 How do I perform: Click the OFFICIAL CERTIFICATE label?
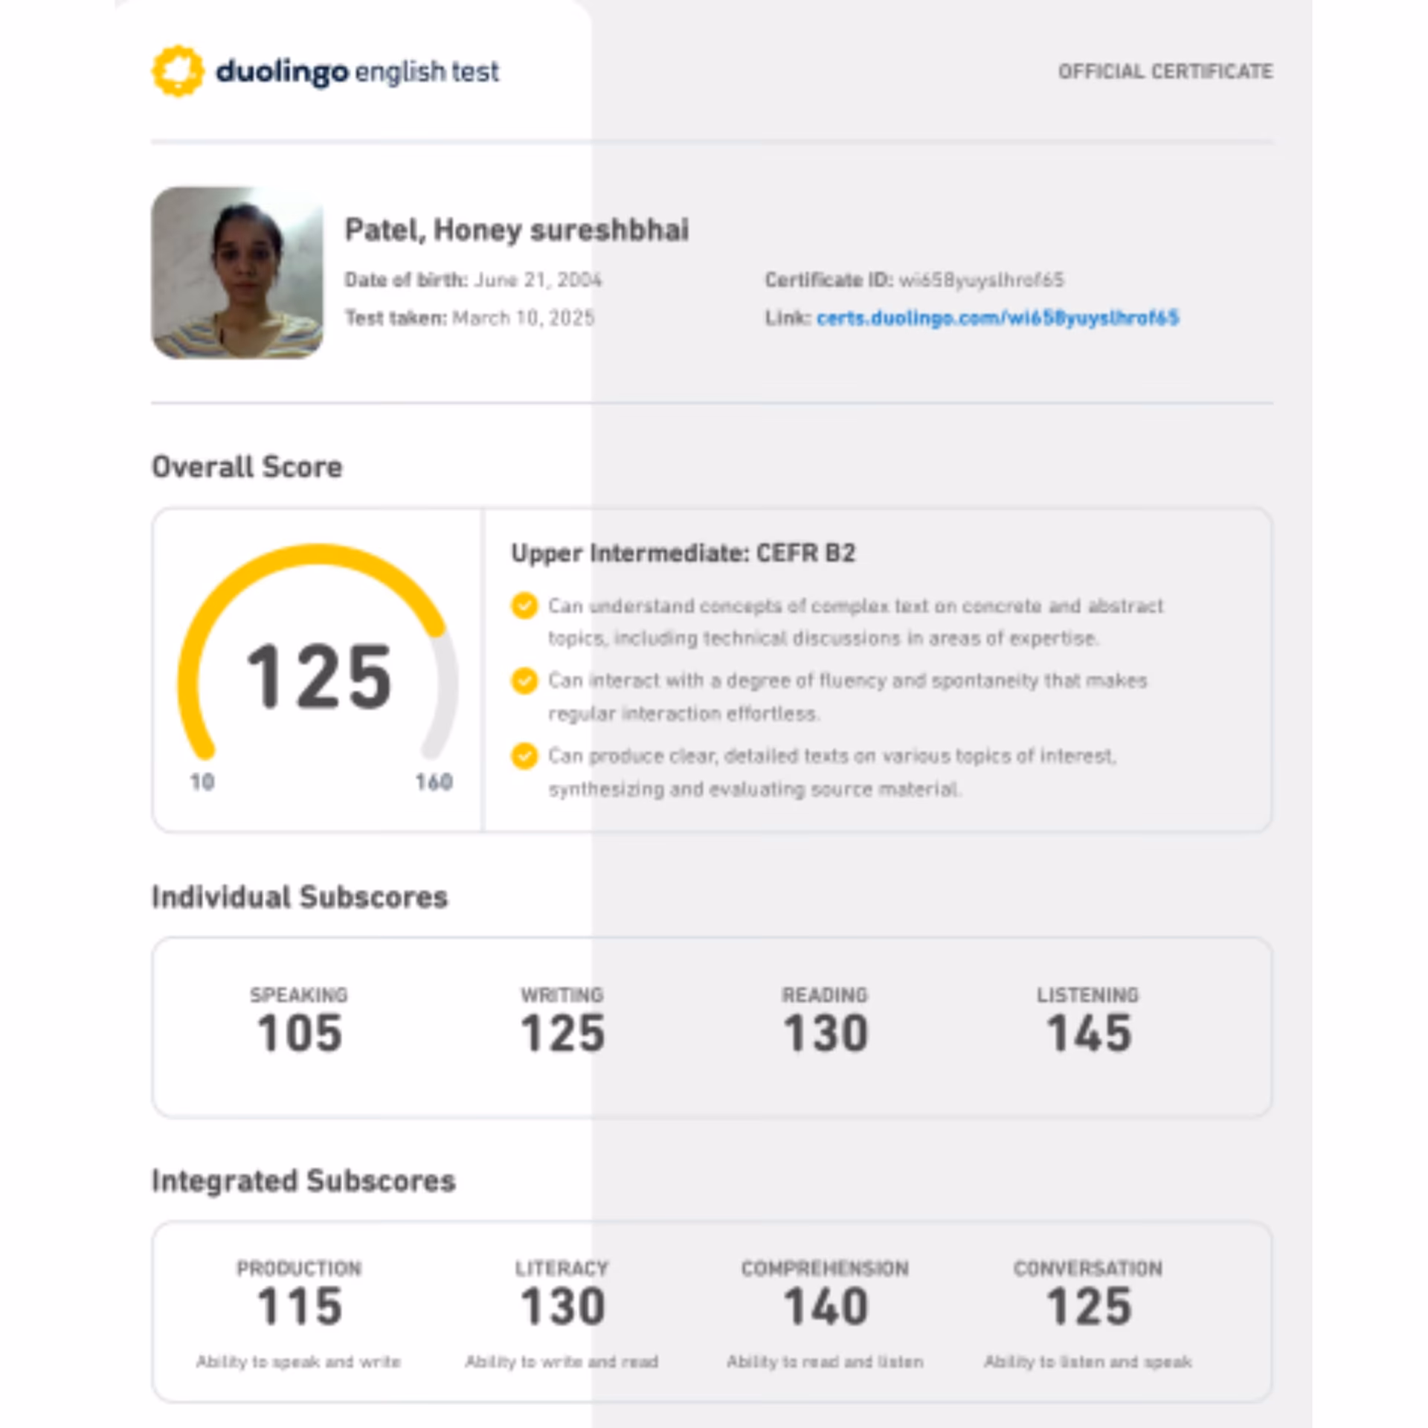click(1165, 71)
